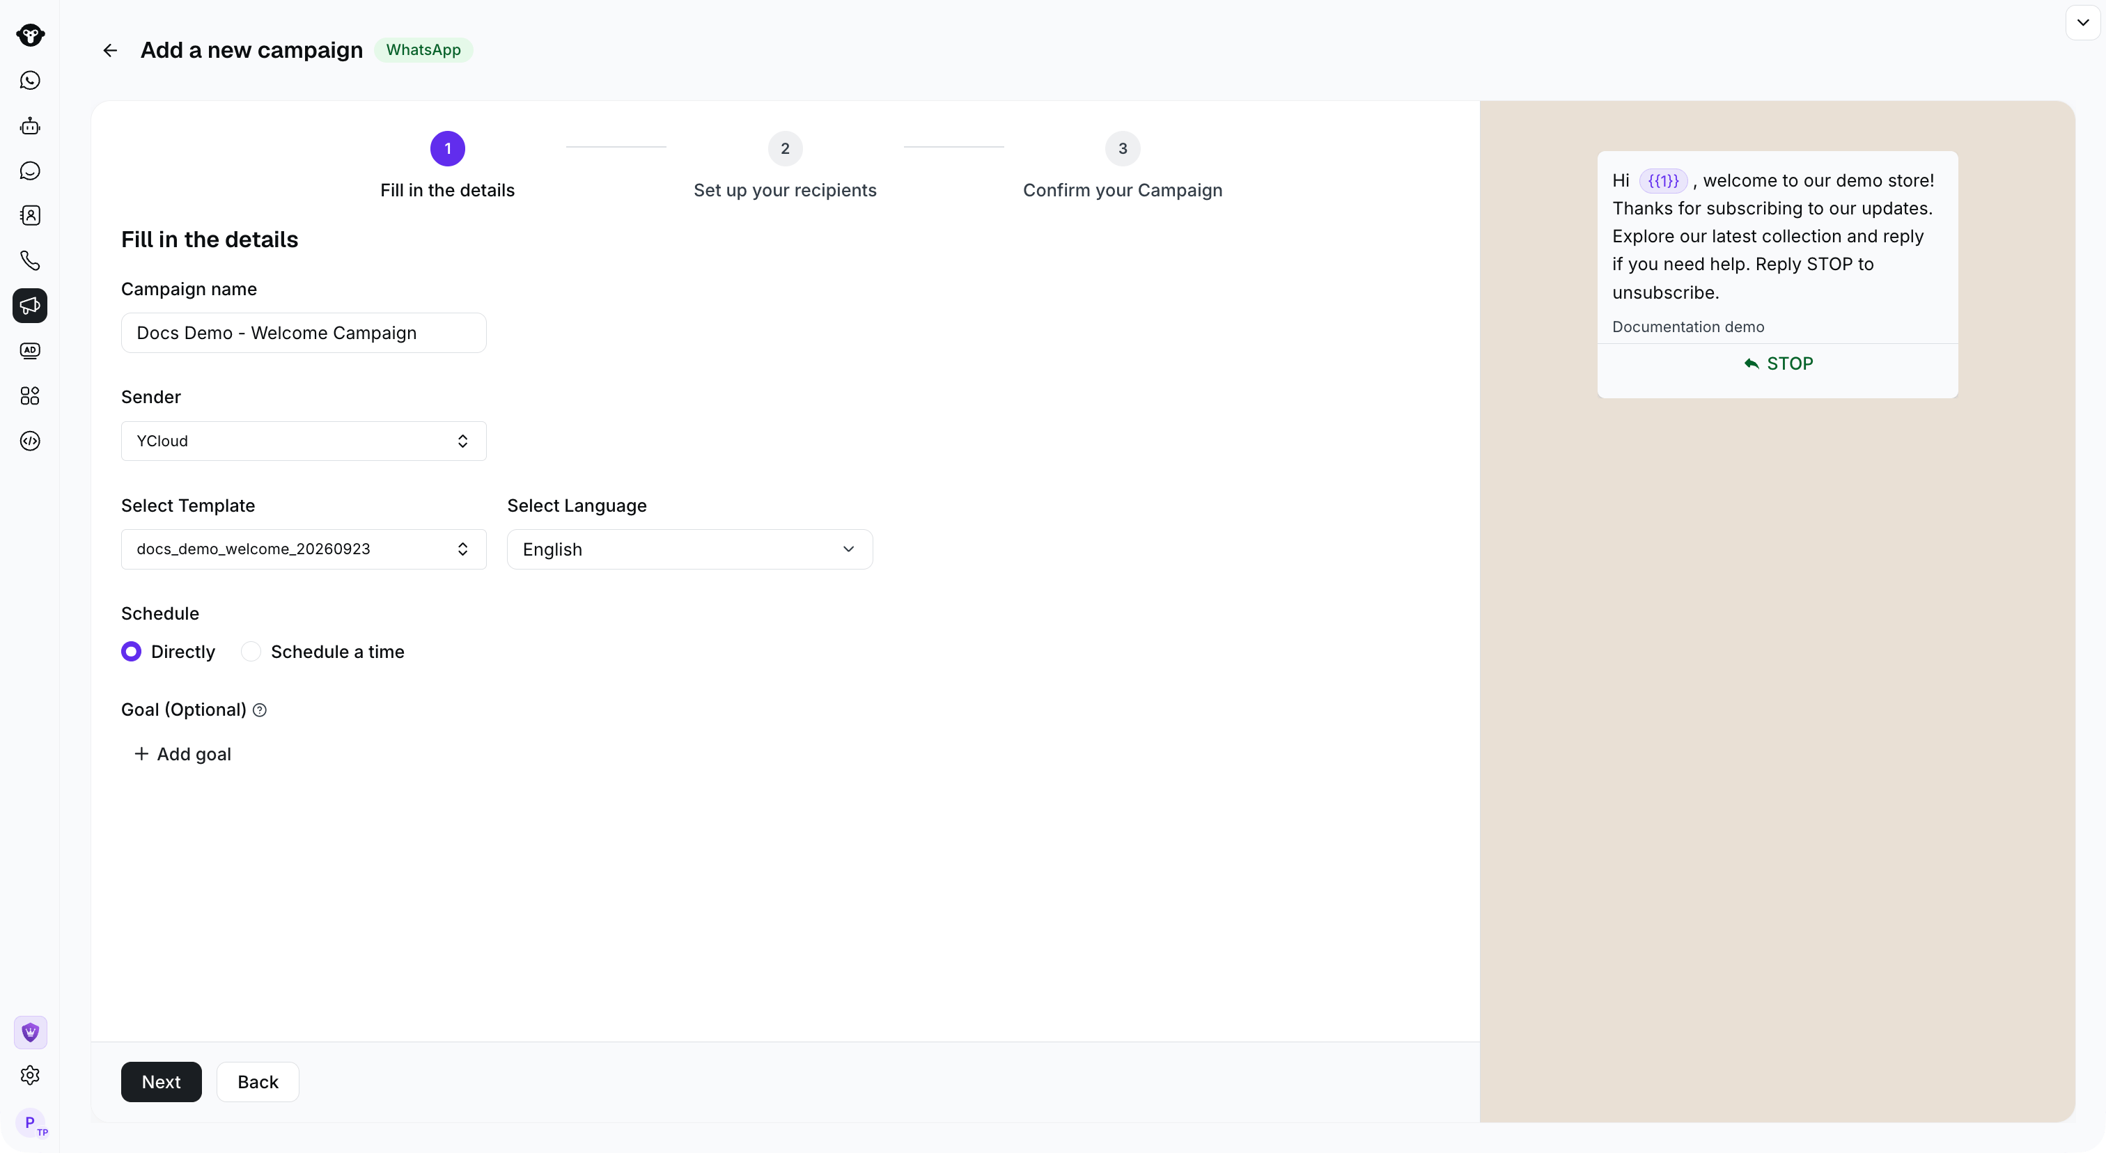The image size is (2106, 1153).
Task: Open the chatbot robot icon in the sidebar
Action: [x=30, y=126]
